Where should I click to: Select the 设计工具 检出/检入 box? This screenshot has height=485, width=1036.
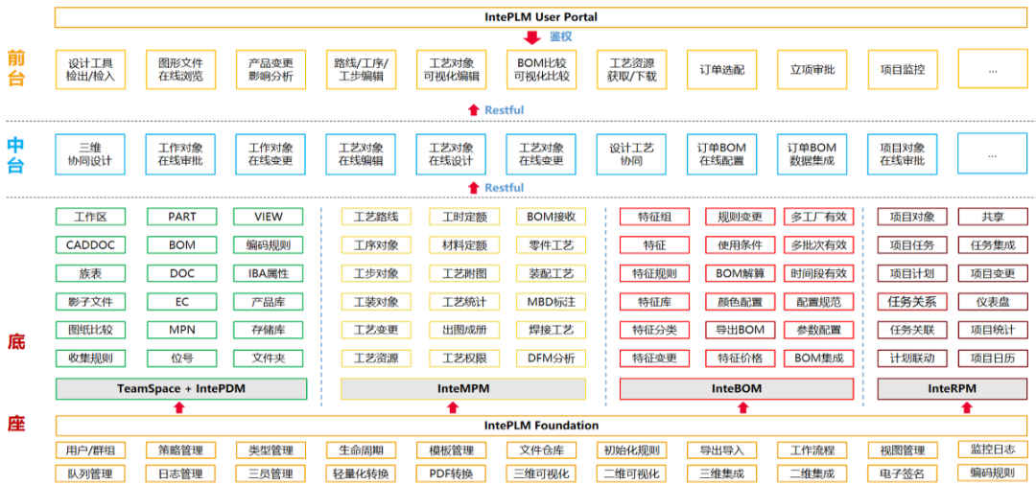coord(90,70)
